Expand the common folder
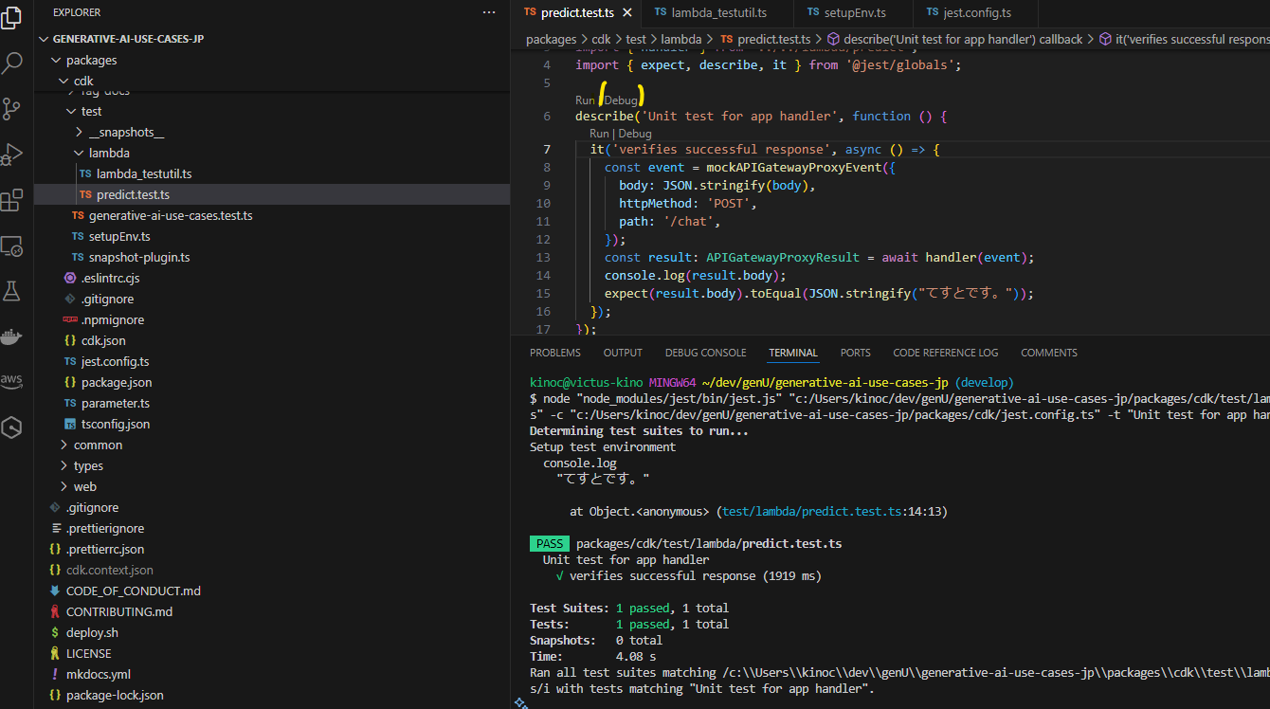This screenshot has width=1270, height=709. pos(63,445)
